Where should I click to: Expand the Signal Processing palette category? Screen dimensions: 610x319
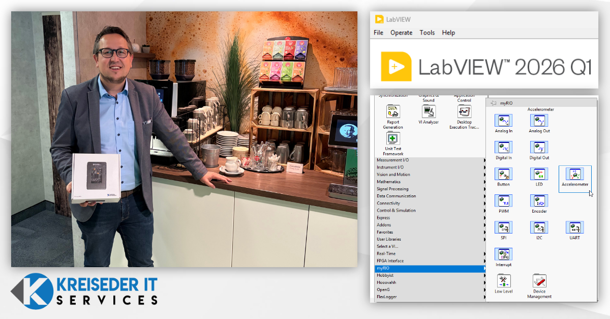click(430, 189)
